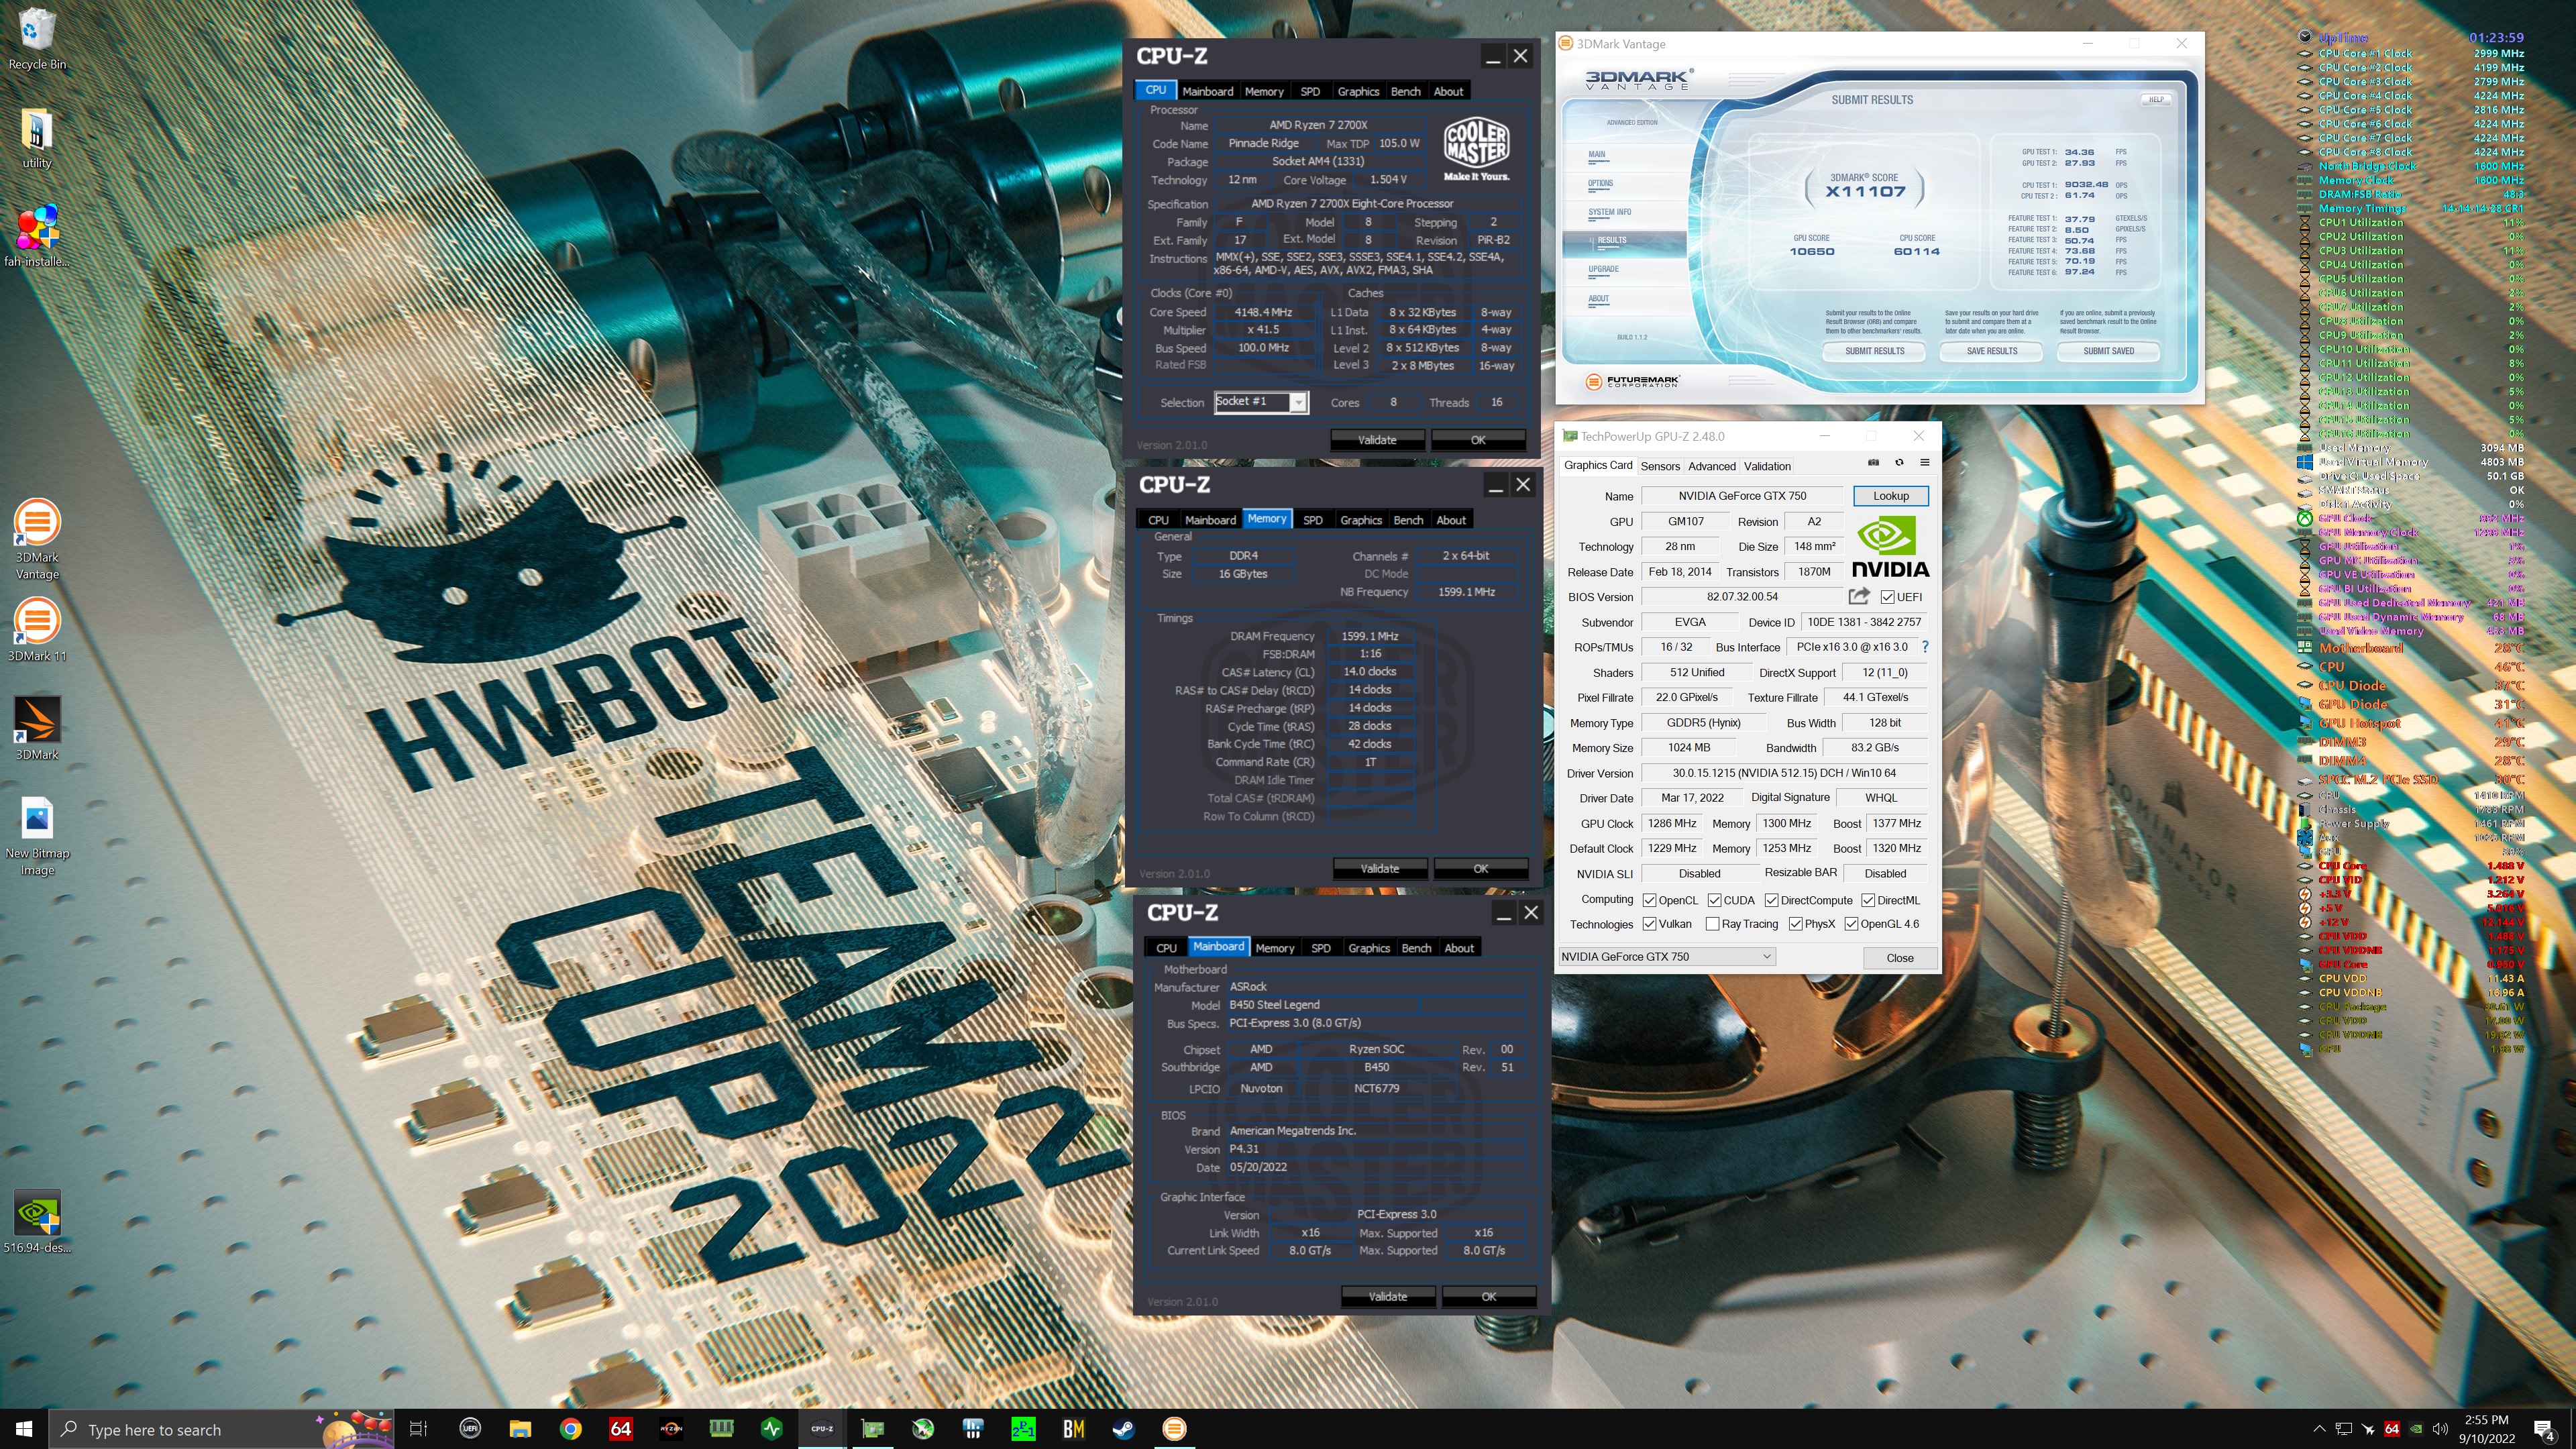This screenshot has height=1449, width=2576.
Task: Open the GPU-Z taskbar icon
Action: click(873, 1429)
